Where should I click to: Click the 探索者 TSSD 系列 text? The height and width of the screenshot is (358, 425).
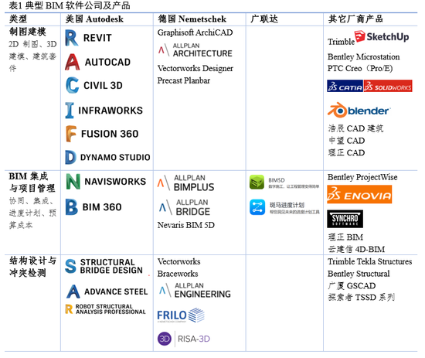pyautogui.click(x=361, y=297)
